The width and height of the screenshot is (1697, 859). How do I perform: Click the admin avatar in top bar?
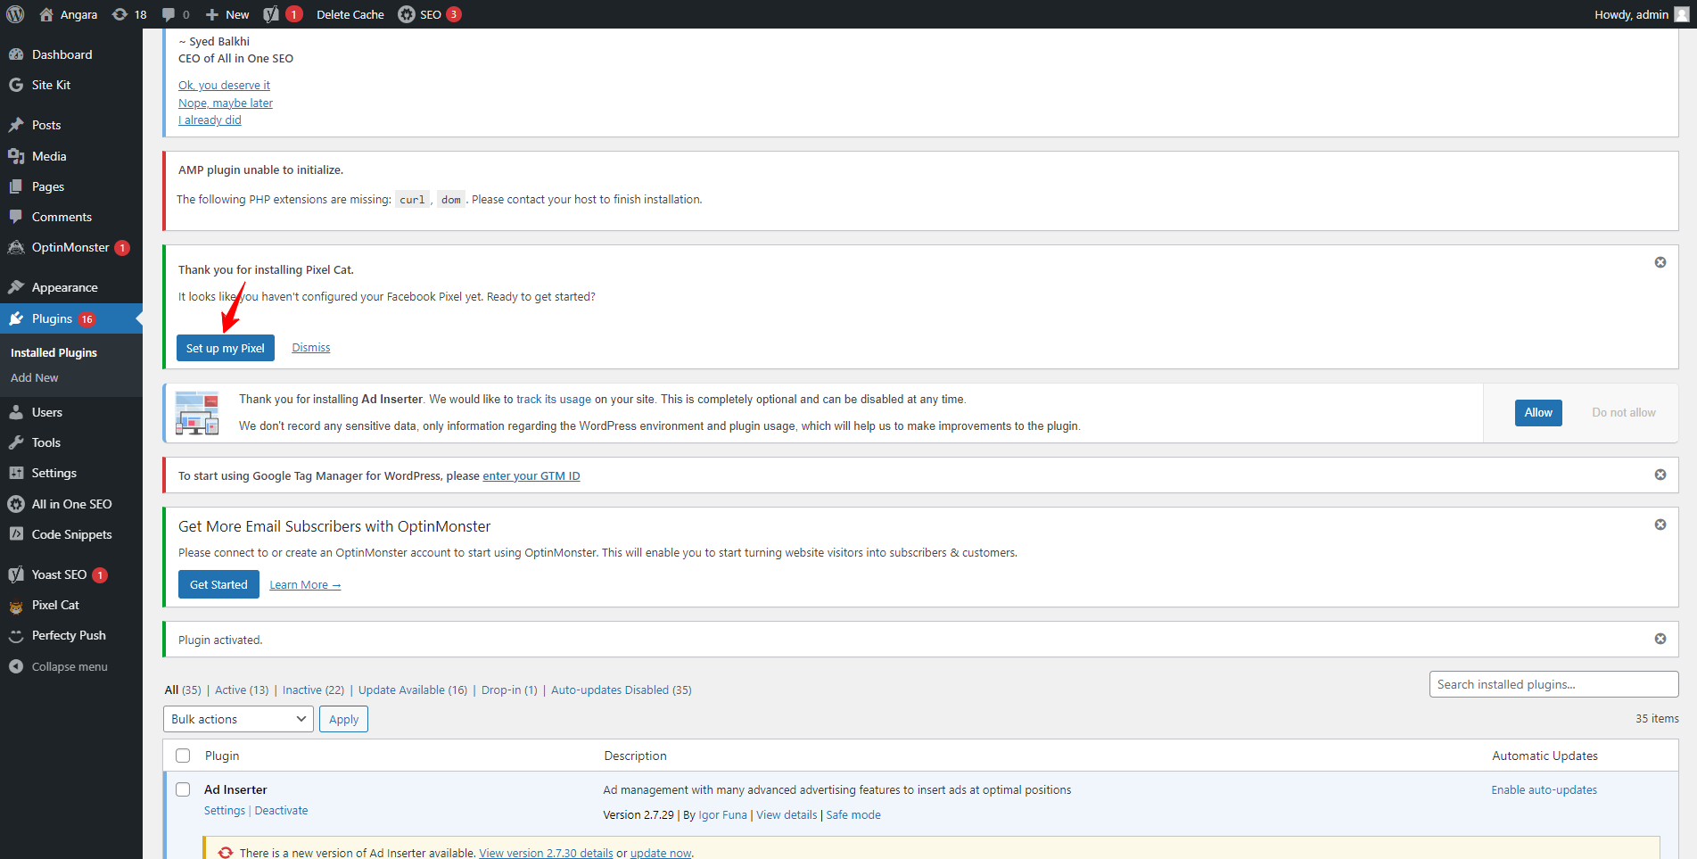tap(1682, 14)
